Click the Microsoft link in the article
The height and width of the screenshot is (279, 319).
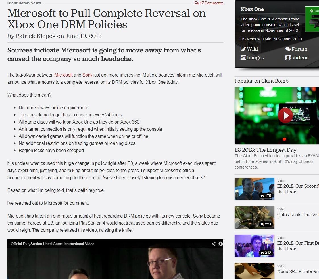(x=63, y=75)
